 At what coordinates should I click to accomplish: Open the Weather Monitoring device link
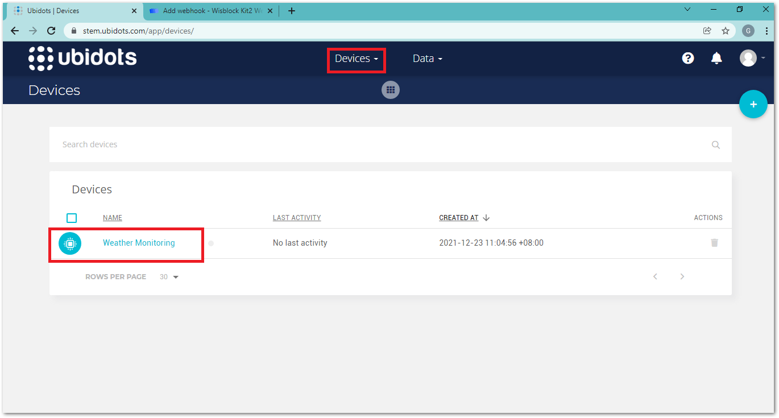coord(139,243)
